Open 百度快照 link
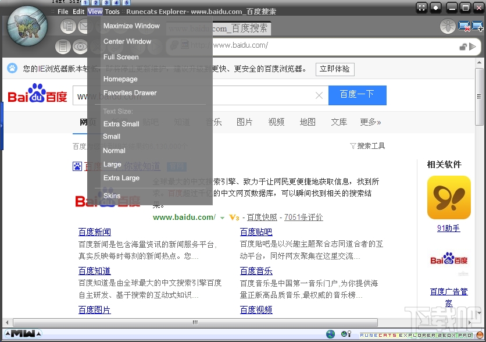 262,218
